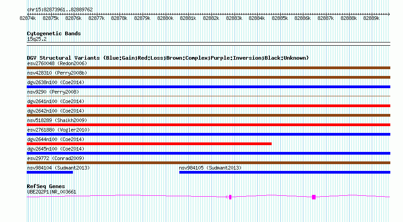Select the nsv518289 red loss bar
The height and width of the screenshot is (222, 403).
[208, 125]
